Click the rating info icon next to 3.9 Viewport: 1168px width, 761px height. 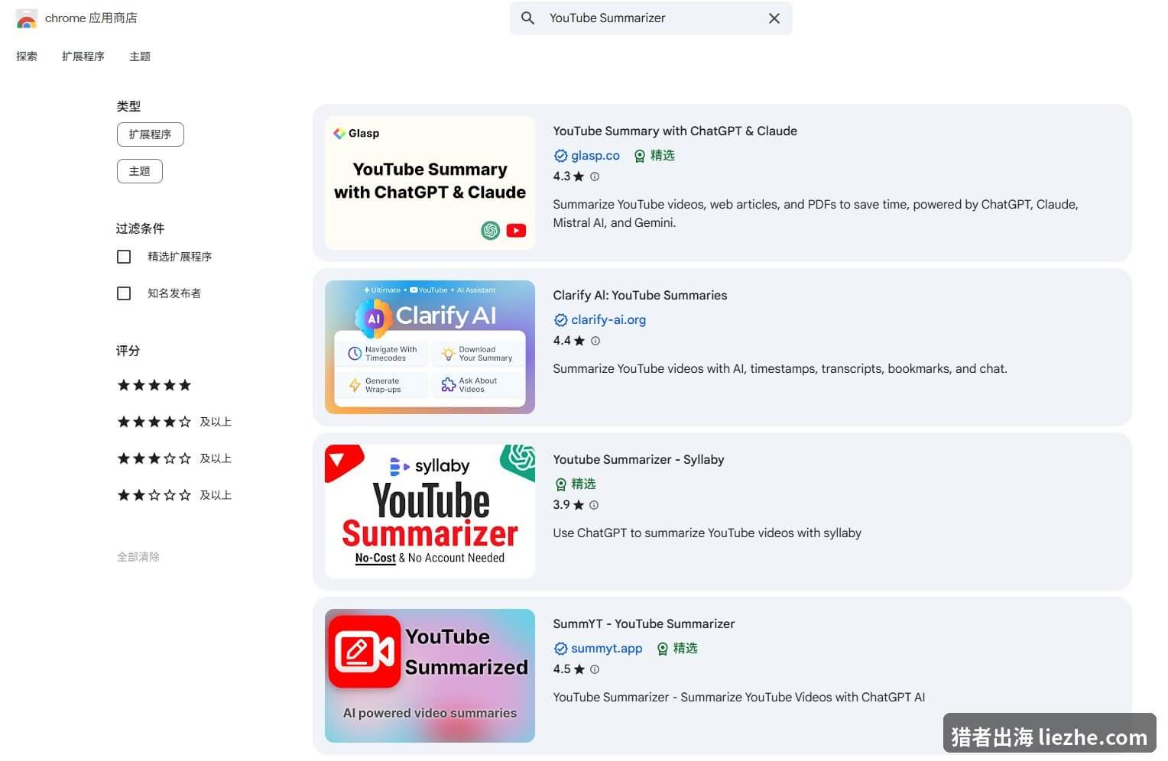click(x=594, y=505)
